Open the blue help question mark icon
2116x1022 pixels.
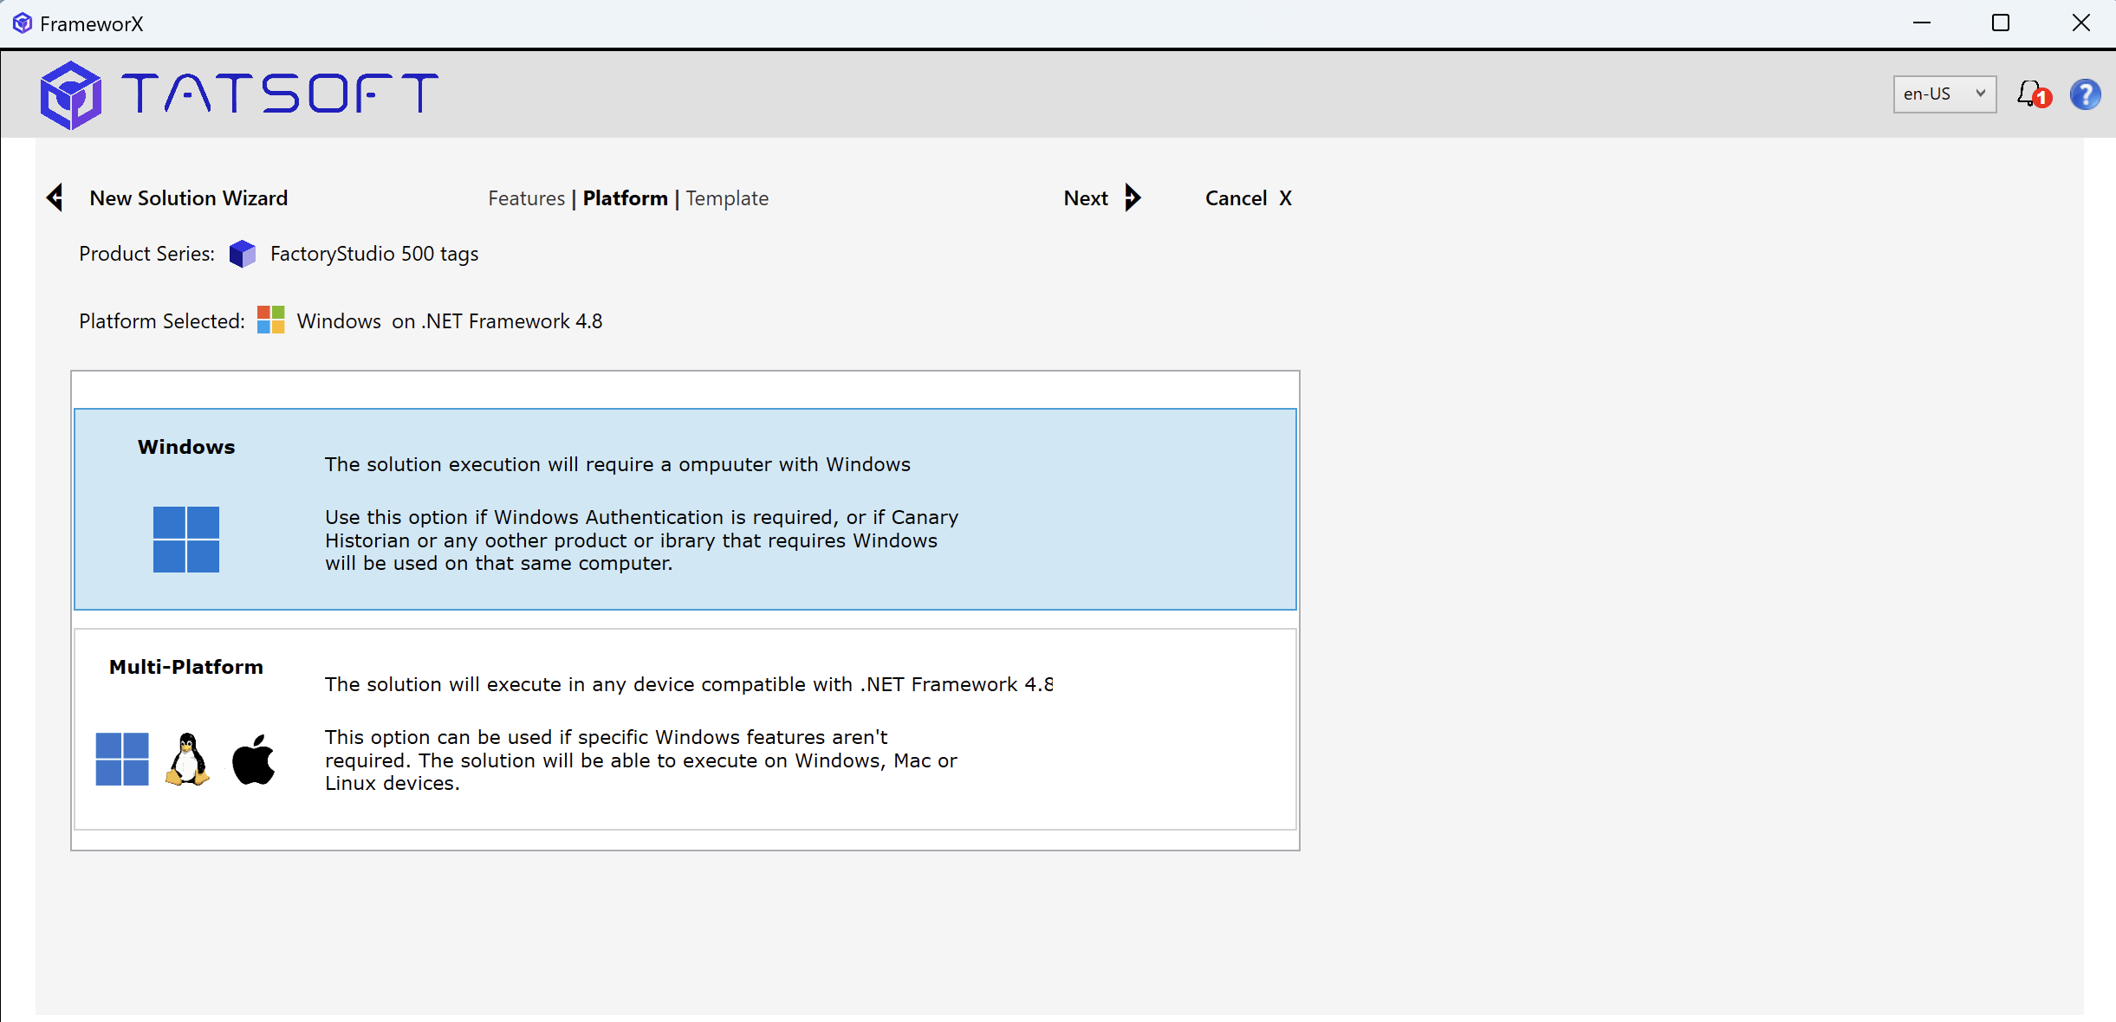[x=2085, y=94]
